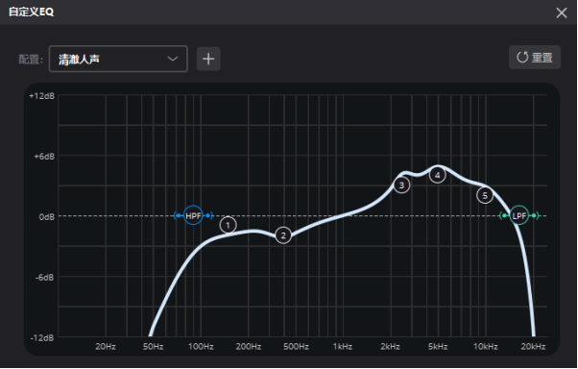
Task: Select EQ band node 5
Action: pos(485,196)
